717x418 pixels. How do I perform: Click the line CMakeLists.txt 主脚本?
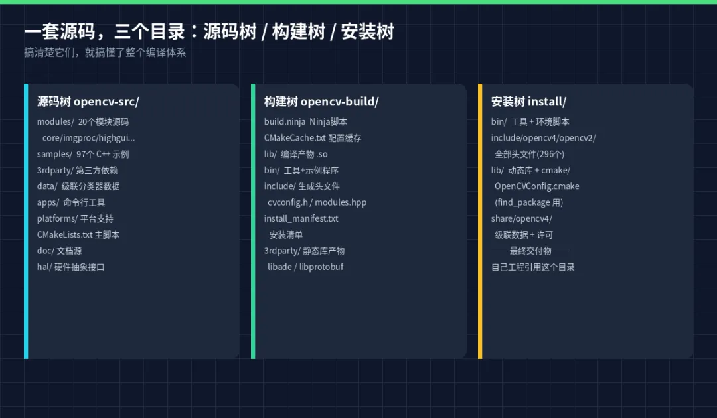pyautogui.click(x=78, y=235)
